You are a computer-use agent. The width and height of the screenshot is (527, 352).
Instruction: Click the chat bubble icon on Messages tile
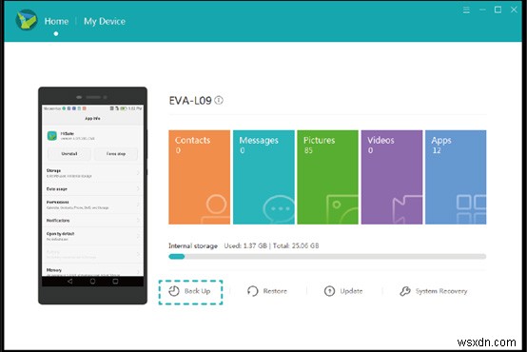pos(279,209)
